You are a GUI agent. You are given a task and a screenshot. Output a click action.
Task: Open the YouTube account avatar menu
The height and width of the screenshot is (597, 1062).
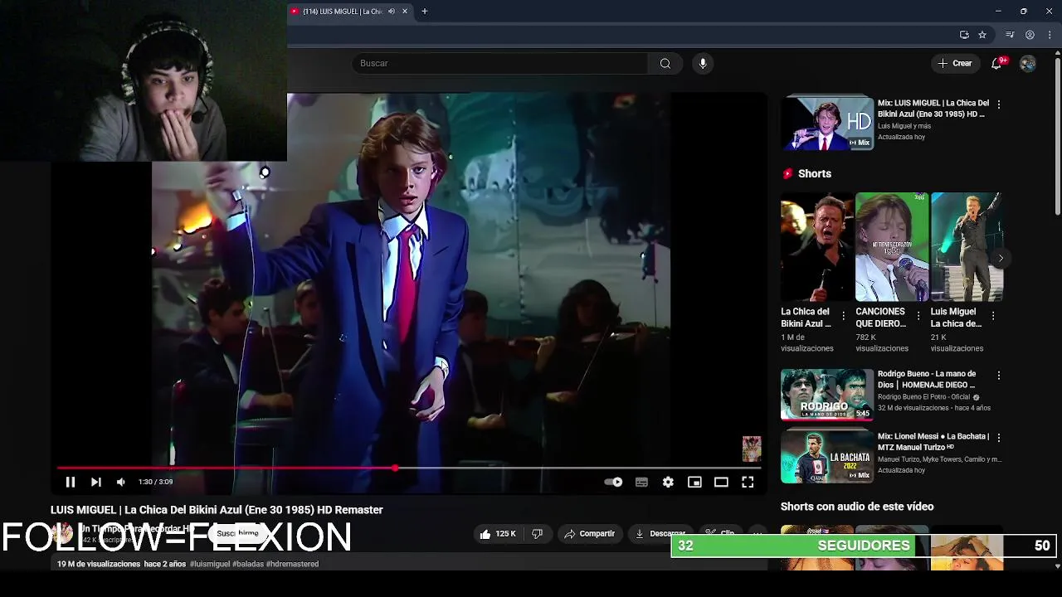tap(1028, 63)
